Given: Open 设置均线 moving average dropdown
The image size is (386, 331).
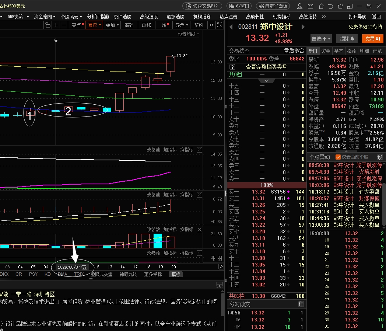Looking at the screenshot, I should coord(188,34).
